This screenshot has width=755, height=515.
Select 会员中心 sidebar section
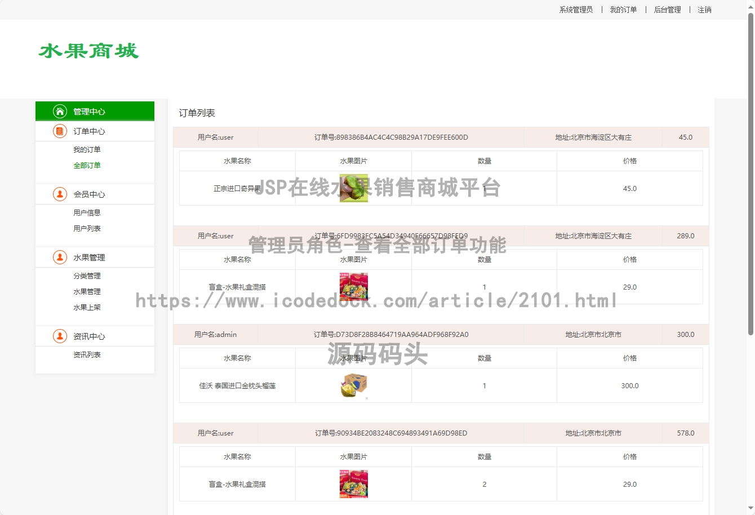pos(95,194)
